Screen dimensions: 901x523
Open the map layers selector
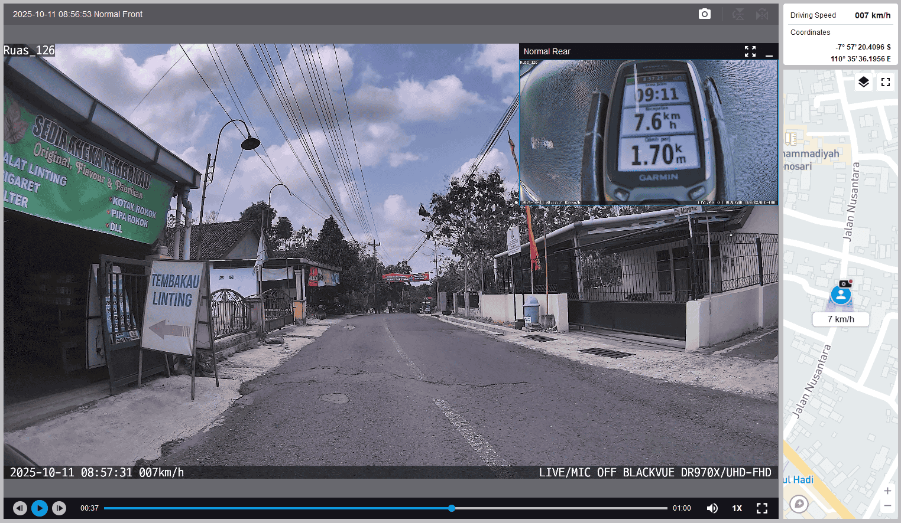coord(864,82)
